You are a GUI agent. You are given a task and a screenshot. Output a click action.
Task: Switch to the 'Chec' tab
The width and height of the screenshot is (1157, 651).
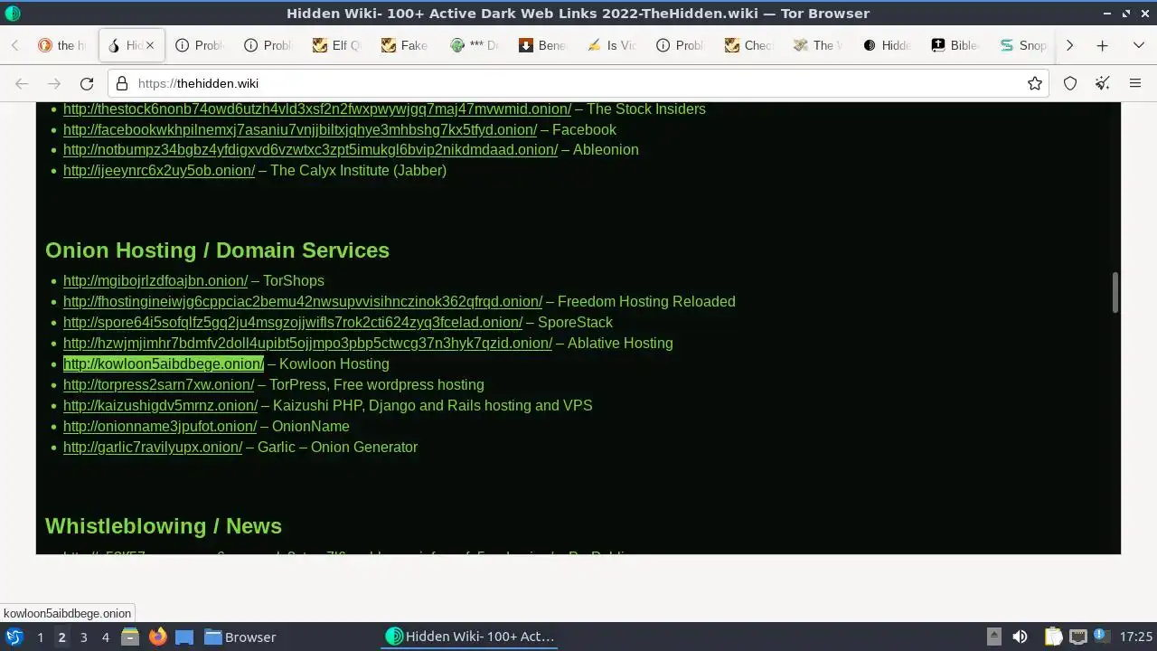748,45
